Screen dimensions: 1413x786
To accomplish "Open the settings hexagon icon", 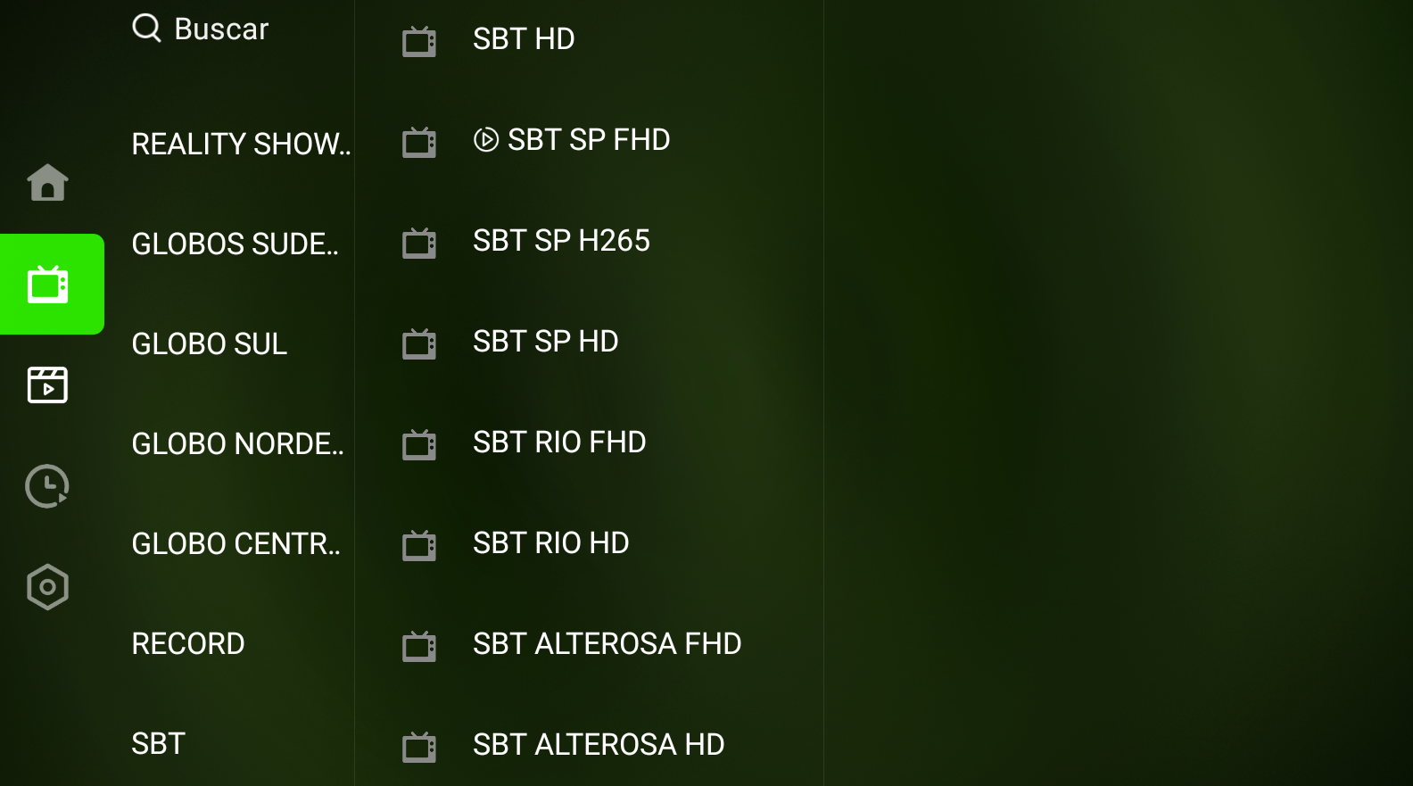I will point(47,587).
